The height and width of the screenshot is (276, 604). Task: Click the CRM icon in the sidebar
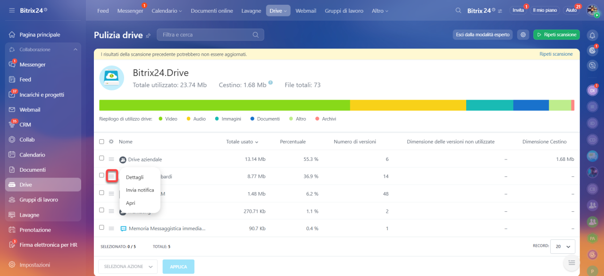tap(12, 125)
